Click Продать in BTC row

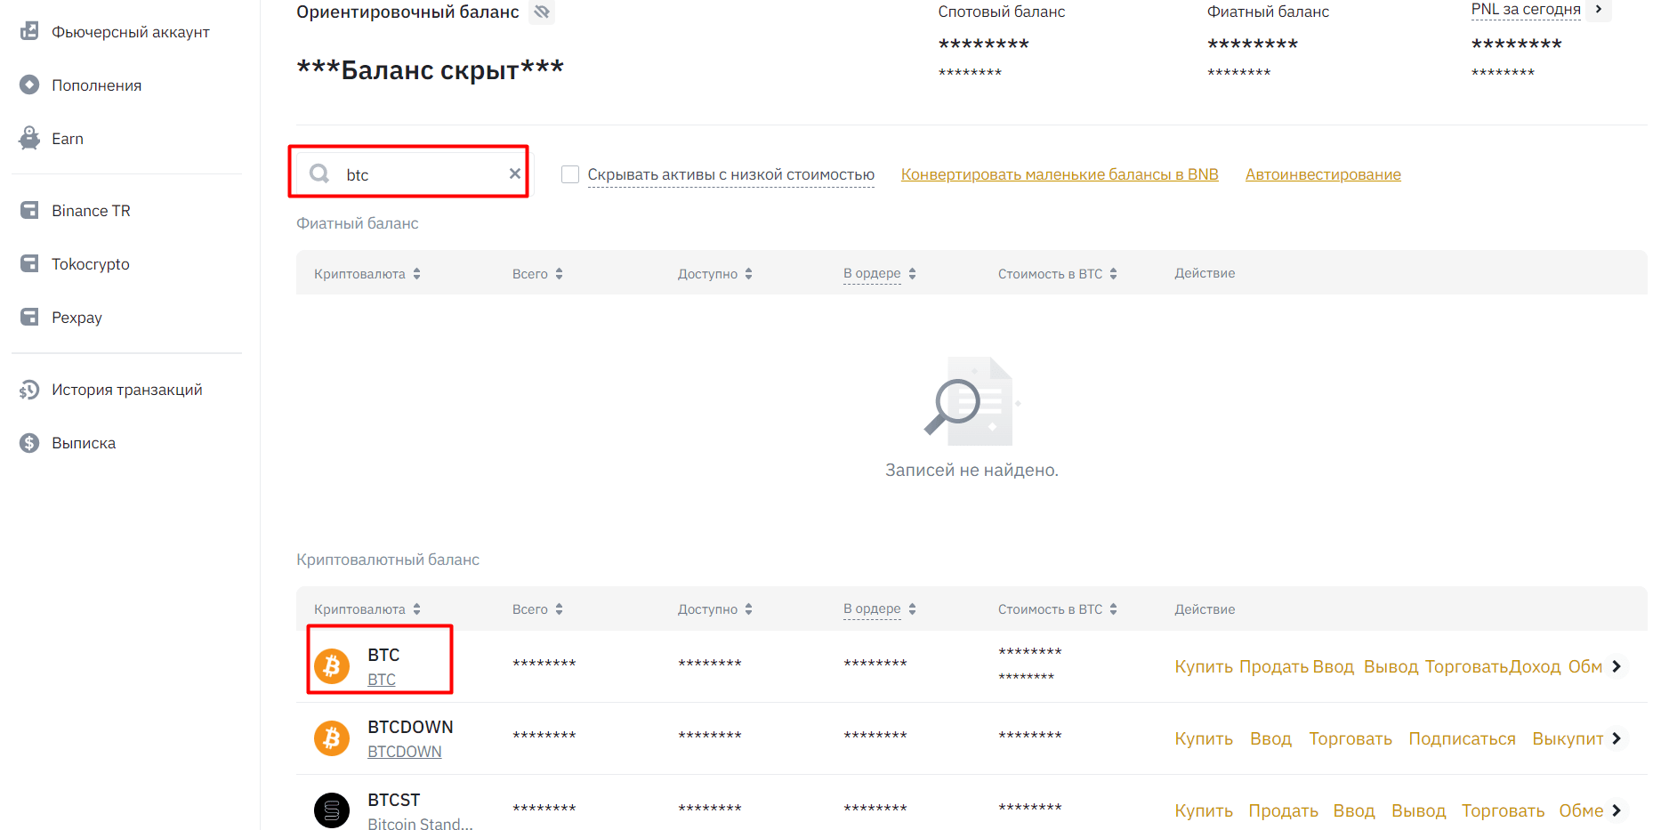point(1274,666)
